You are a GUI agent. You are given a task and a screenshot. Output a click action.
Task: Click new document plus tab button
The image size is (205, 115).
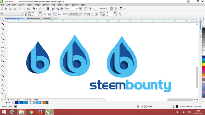(56, 19)
